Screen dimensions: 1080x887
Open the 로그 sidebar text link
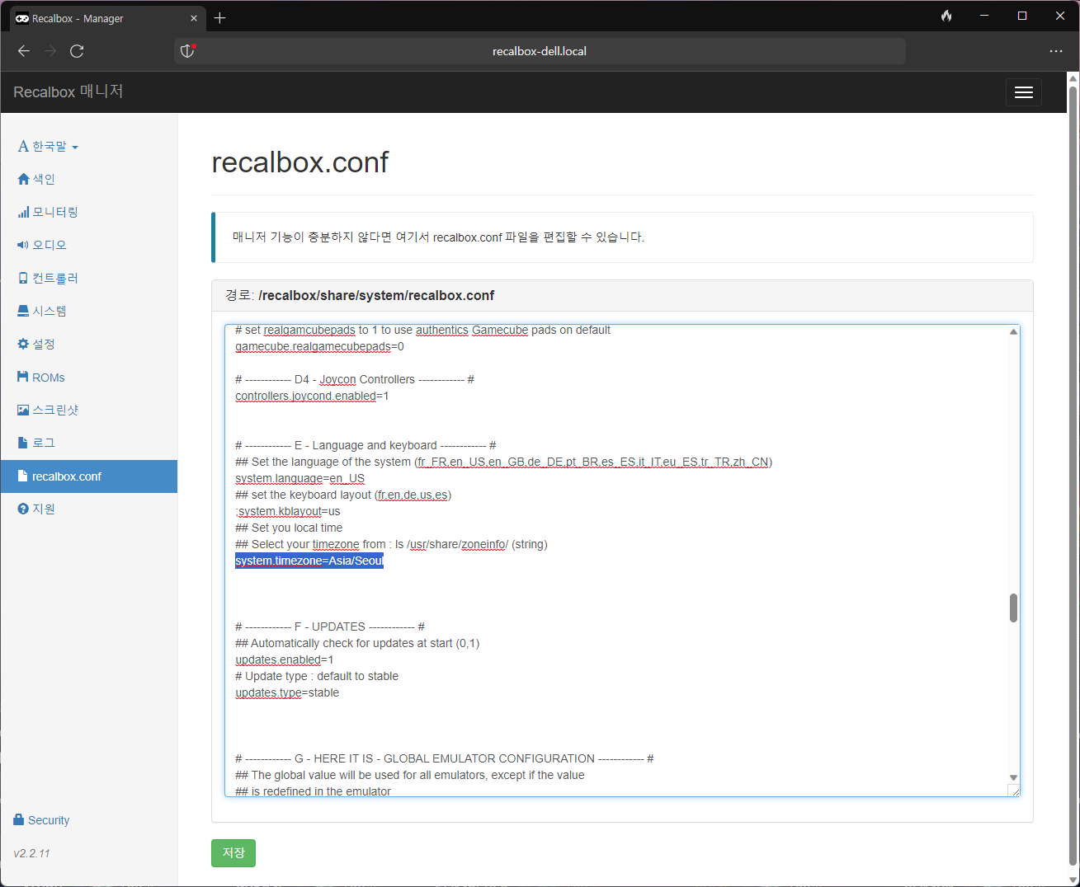[44, 443]
